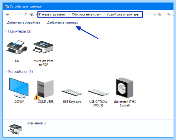Click the Back navigation arrow
Image resolution: width=176 pixels, height=140 pixels.
(8, 14)
